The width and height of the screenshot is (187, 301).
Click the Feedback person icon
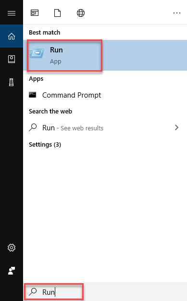(12, 271)
